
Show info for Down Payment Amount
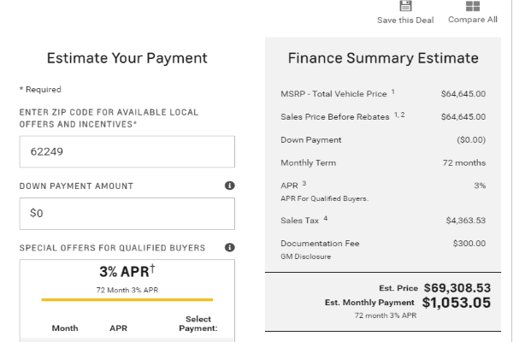pyautogui.click(x=229, y=186)
